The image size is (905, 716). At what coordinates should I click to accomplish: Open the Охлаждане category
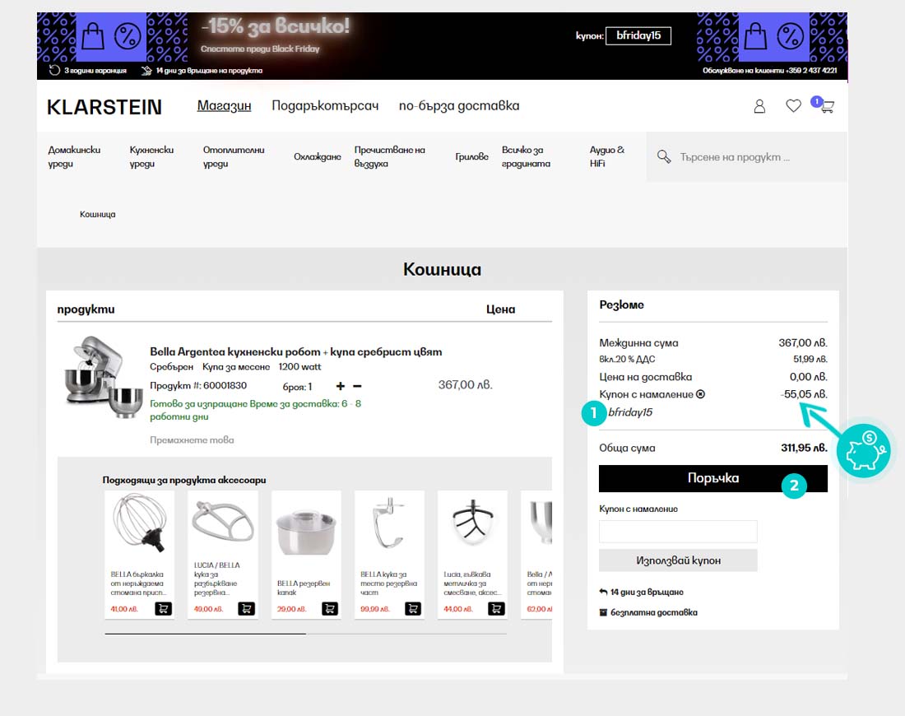click(x=318, y=156)
